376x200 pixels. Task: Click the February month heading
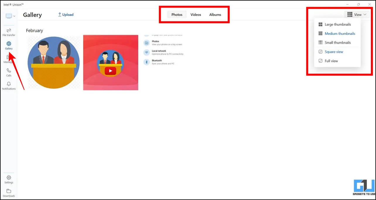[x=35, y=30]
